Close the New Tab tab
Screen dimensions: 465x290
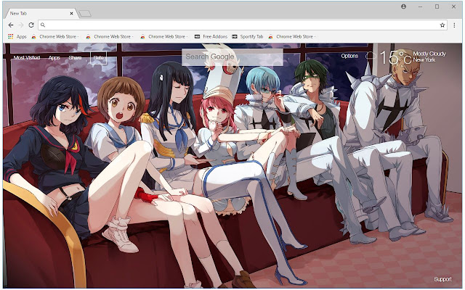pos(71,13)
